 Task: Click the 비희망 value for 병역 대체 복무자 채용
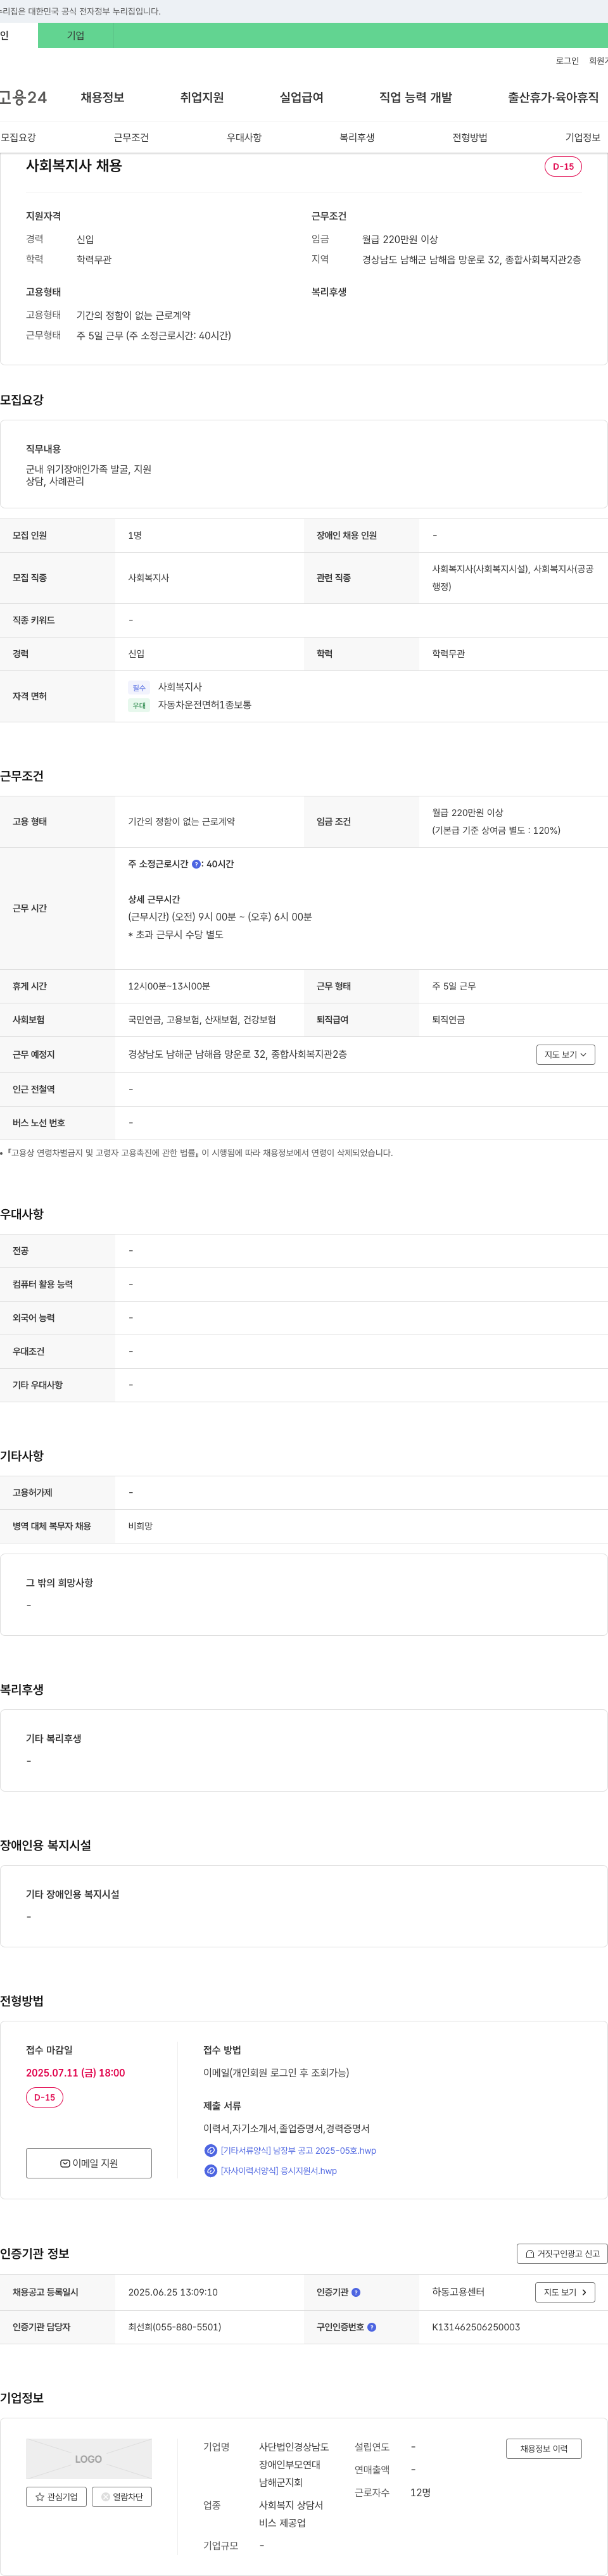pos(140,1527)
